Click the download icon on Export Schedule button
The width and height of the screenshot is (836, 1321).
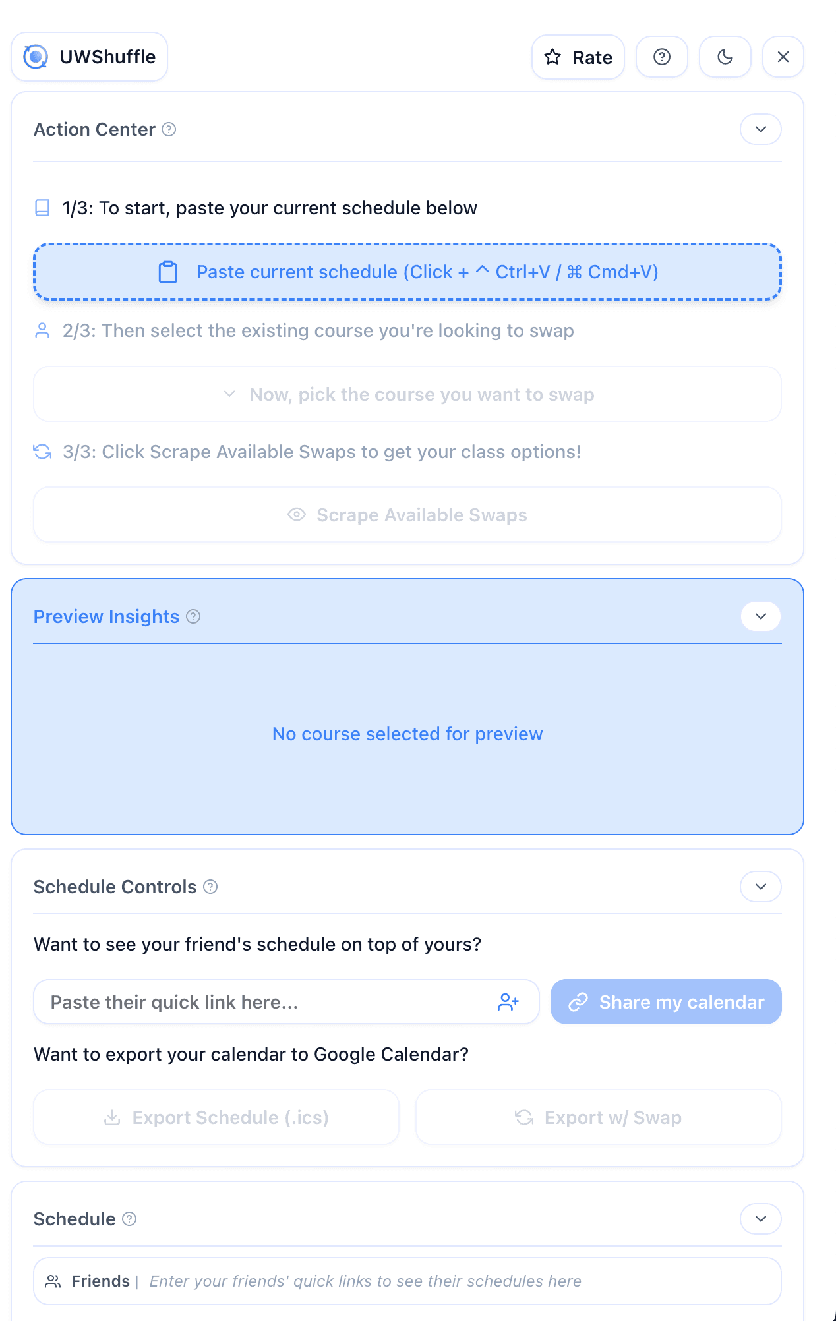(x=112, y=1117)
